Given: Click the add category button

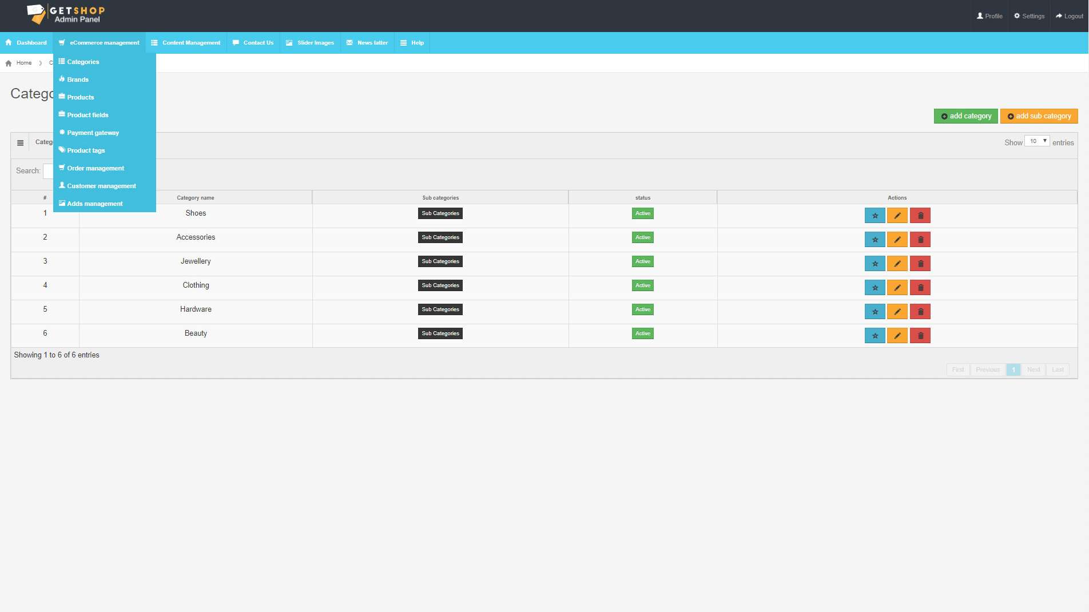Looking at the screenshot, I should tap(965, 116).
